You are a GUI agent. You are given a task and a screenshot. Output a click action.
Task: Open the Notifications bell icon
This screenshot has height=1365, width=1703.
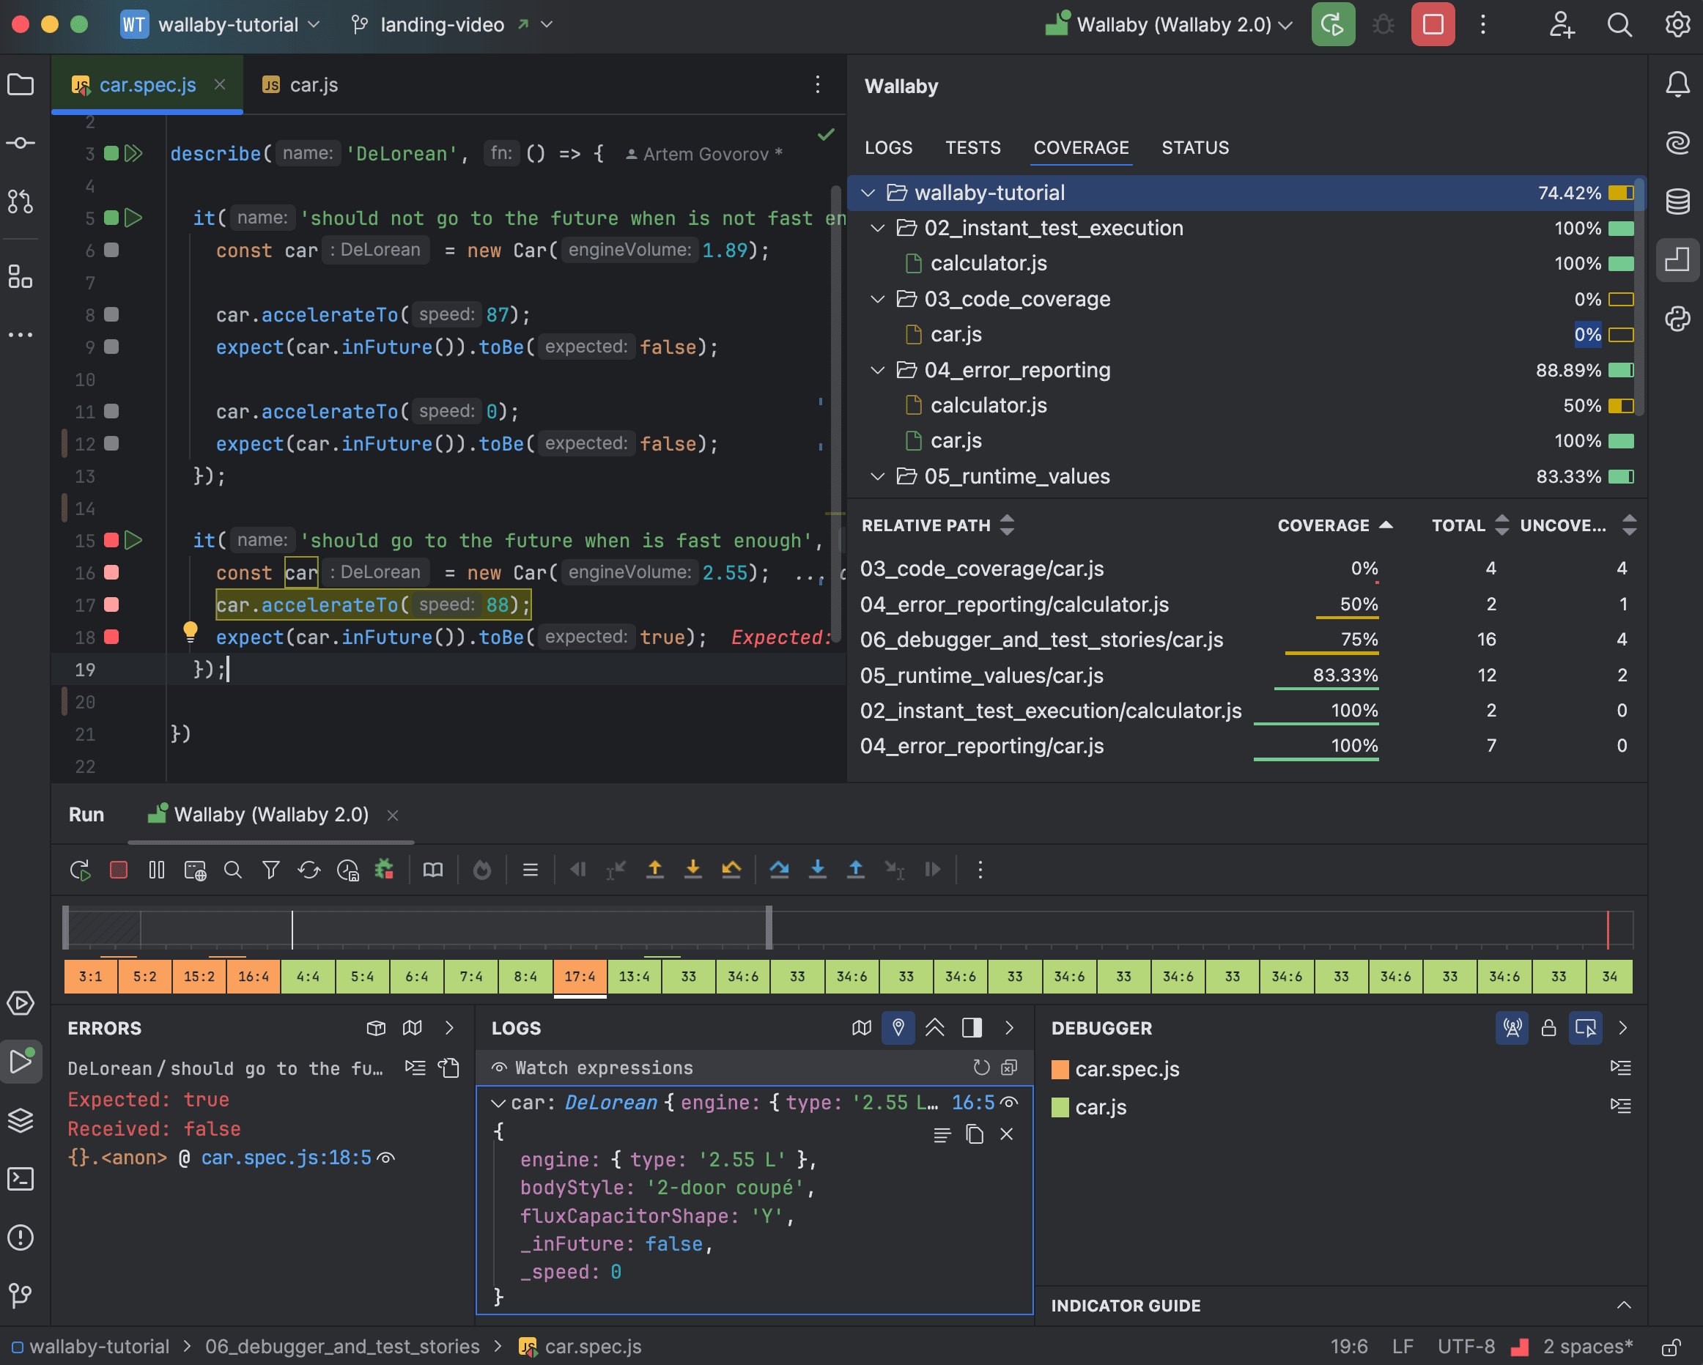coord(1677,84)
